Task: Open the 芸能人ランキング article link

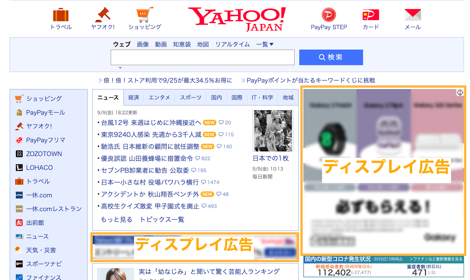Action: (209, 271)
